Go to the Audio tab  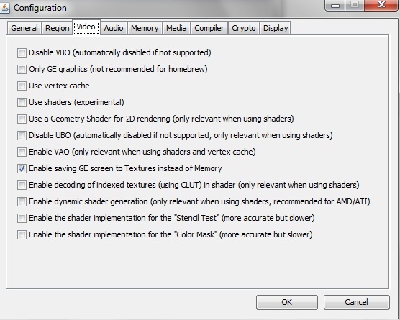point(114,28)
